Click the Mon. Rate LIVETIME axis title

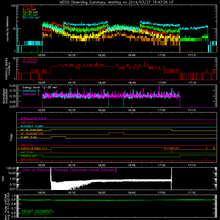click(x=7, y=206)
